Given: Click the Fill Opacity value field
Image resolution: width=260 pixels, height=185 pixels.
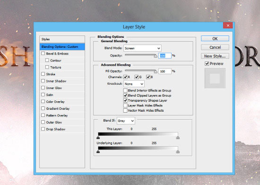Looking at the screenshot, I should pos(165,71).
